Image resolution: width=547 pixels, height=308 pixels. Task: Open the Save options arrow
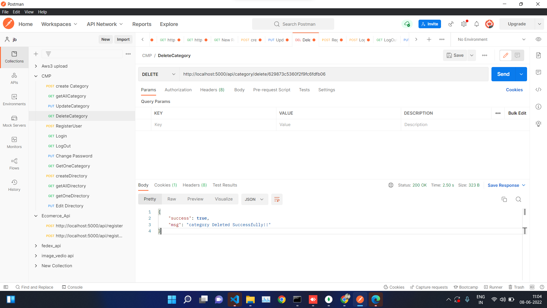coord(472,55)
